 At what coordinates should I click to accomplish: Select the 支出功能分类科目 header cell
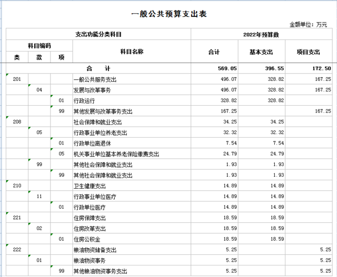(98, 34)
